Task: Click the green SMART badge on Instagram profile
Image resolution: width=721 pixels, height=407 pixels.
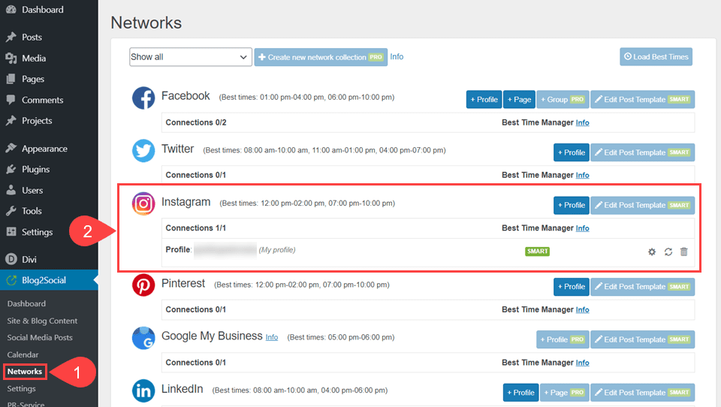Action: (x=537, y=251)
